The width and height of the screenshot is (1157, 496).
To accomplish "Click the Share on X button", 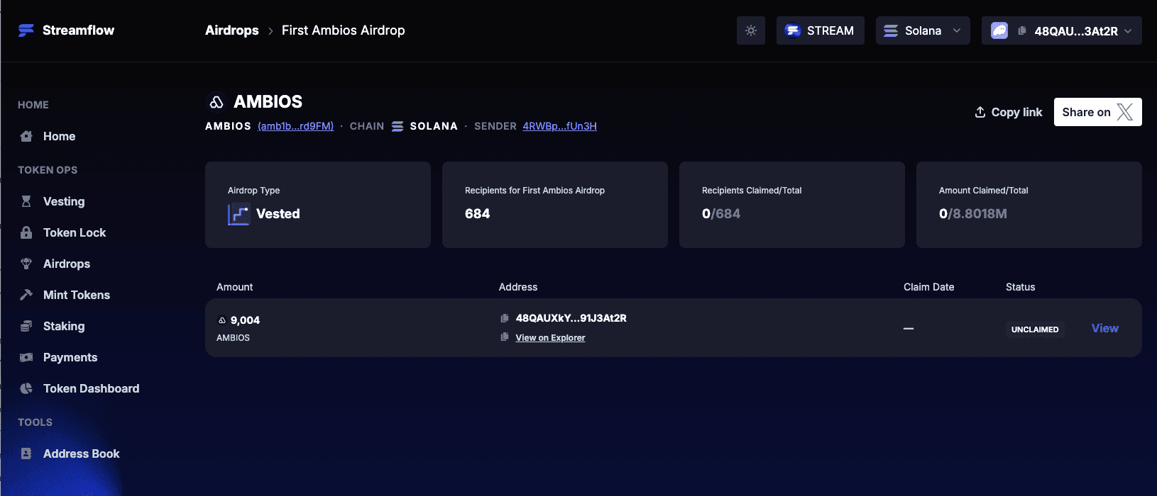I will click(1097, 112).
